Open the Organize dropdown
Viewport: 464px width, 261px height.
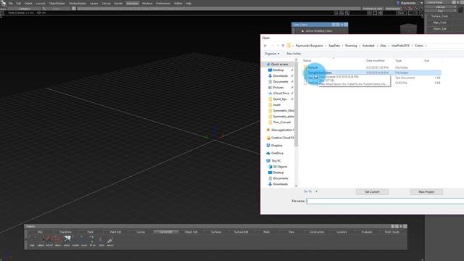click(272, 54)
